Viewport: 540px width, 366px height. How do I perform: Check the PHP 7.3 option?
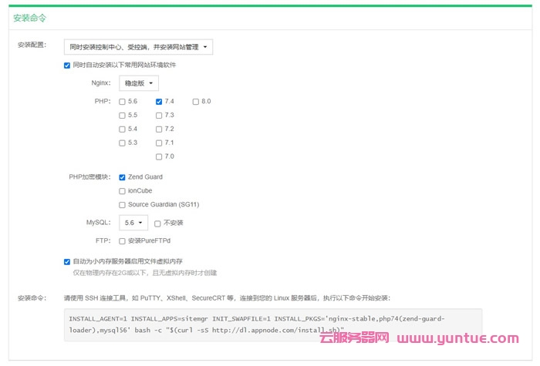click(159, 116)
